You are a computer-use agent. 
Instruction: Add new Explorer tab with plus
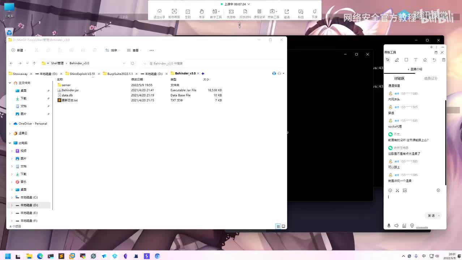pyautogui.click(x=203, y=74)
